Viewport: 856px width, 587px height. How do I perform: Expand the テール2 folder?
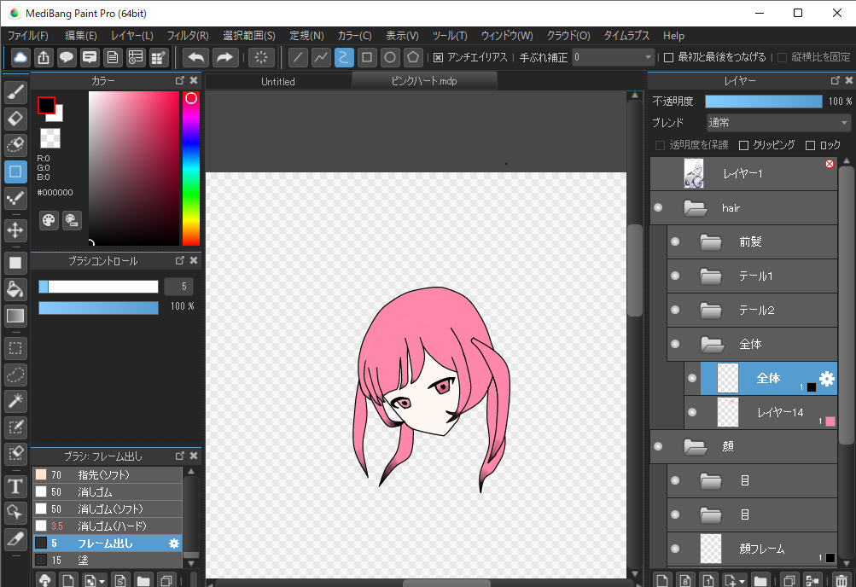(x=711, y=311)
